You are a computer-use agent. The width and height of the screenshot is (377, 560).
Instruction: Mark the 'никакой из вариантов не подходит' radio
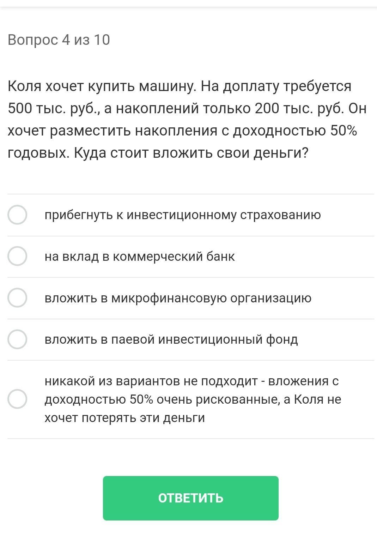pos(17,399)
